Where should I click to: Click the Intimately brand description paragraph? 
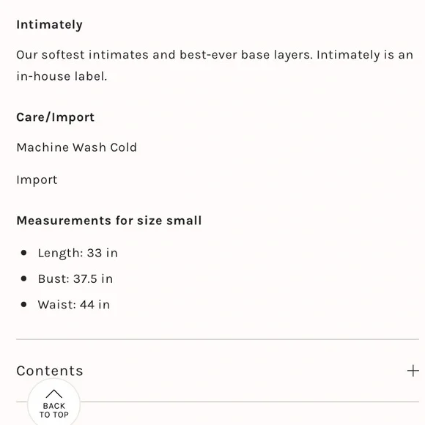point(215,66)
